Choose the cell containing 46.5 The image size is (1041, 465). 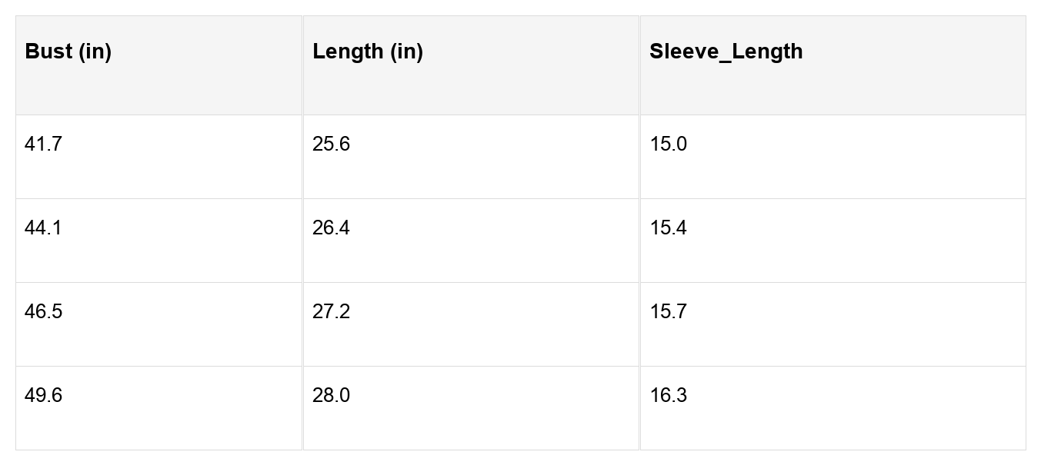[43, 312]
